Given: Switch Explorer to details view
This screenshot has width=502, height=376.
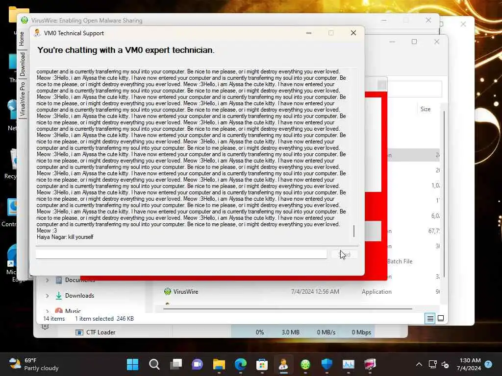Looking at the screenshot, I should tap(430, 318).
